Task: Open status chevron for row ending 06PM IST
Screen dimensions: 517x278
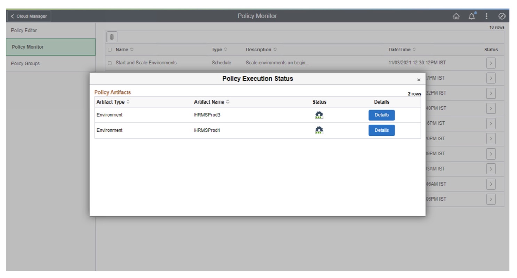Action: [x=491, y=199]
